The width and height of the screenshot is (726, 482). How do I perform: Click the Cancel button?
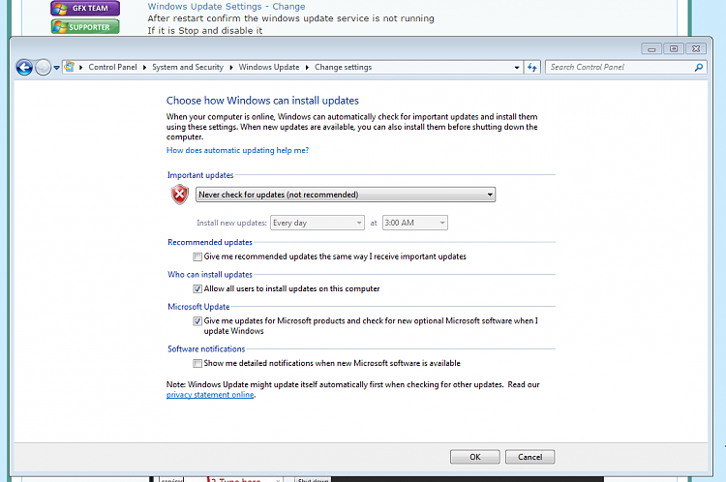pos(530,457)
